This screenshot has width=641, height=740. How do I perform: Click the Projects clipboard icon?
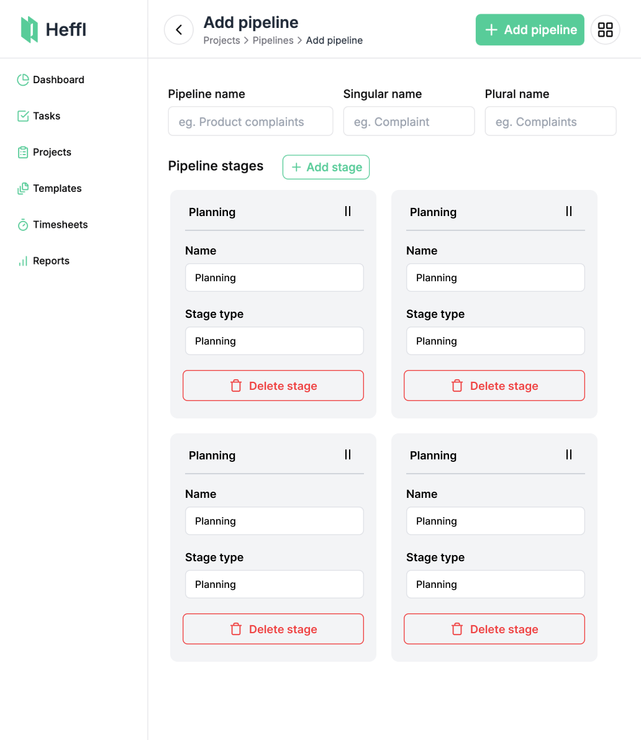coord(22,153)
